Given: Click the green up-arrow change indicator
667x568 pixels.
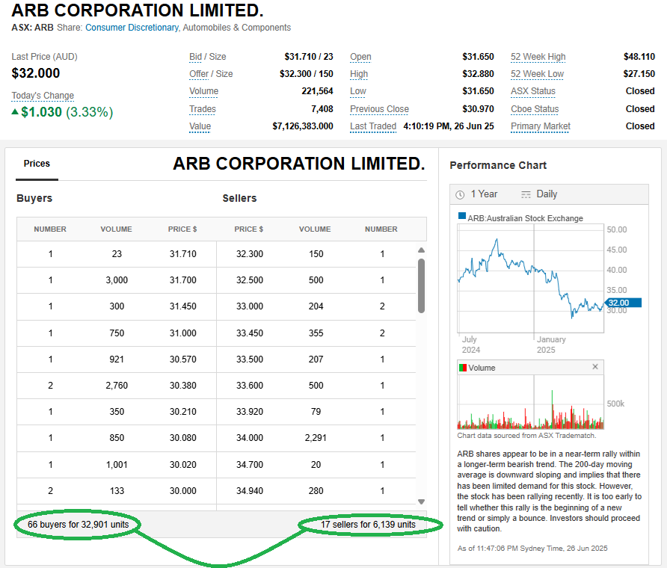Looking at the screenshot, I should pos(15,112).
